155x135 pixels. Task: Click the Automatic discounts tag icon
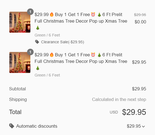pyautogui.click(x=12, y=126)
